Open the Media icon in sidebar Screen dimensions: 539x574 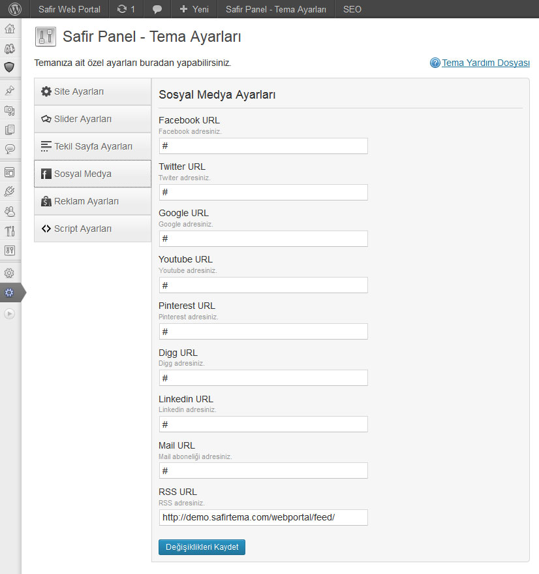click(10, 110)
